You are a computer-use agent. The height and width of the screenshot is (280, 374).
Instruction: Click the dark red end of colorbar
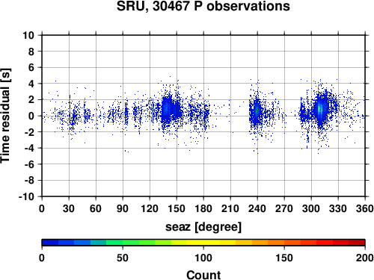[x=357, y=243]
